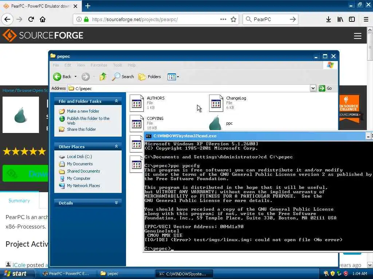The image size is (373, 279).
Task: Open My Network Places link
Action: pyautogui.click(x=83, y=186)
